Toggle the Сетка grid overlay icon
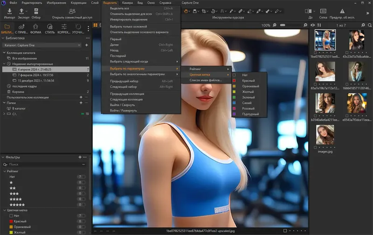This screenshot has width=373, height=235. (322, 11)
